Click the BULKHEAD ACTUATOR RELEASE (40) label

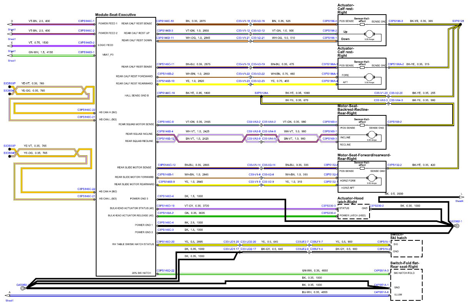(x=131, y=215)
